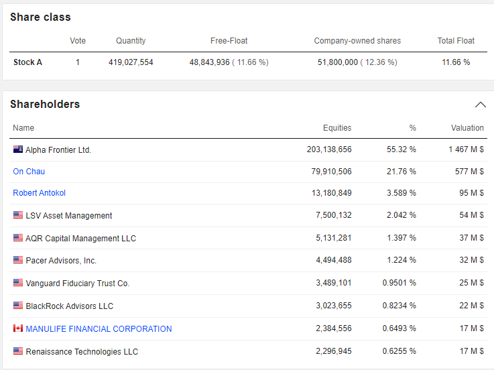Select the 1 467 M $ valuation
The height and width of the screenshot is (370, 494).
coord(466,149)
